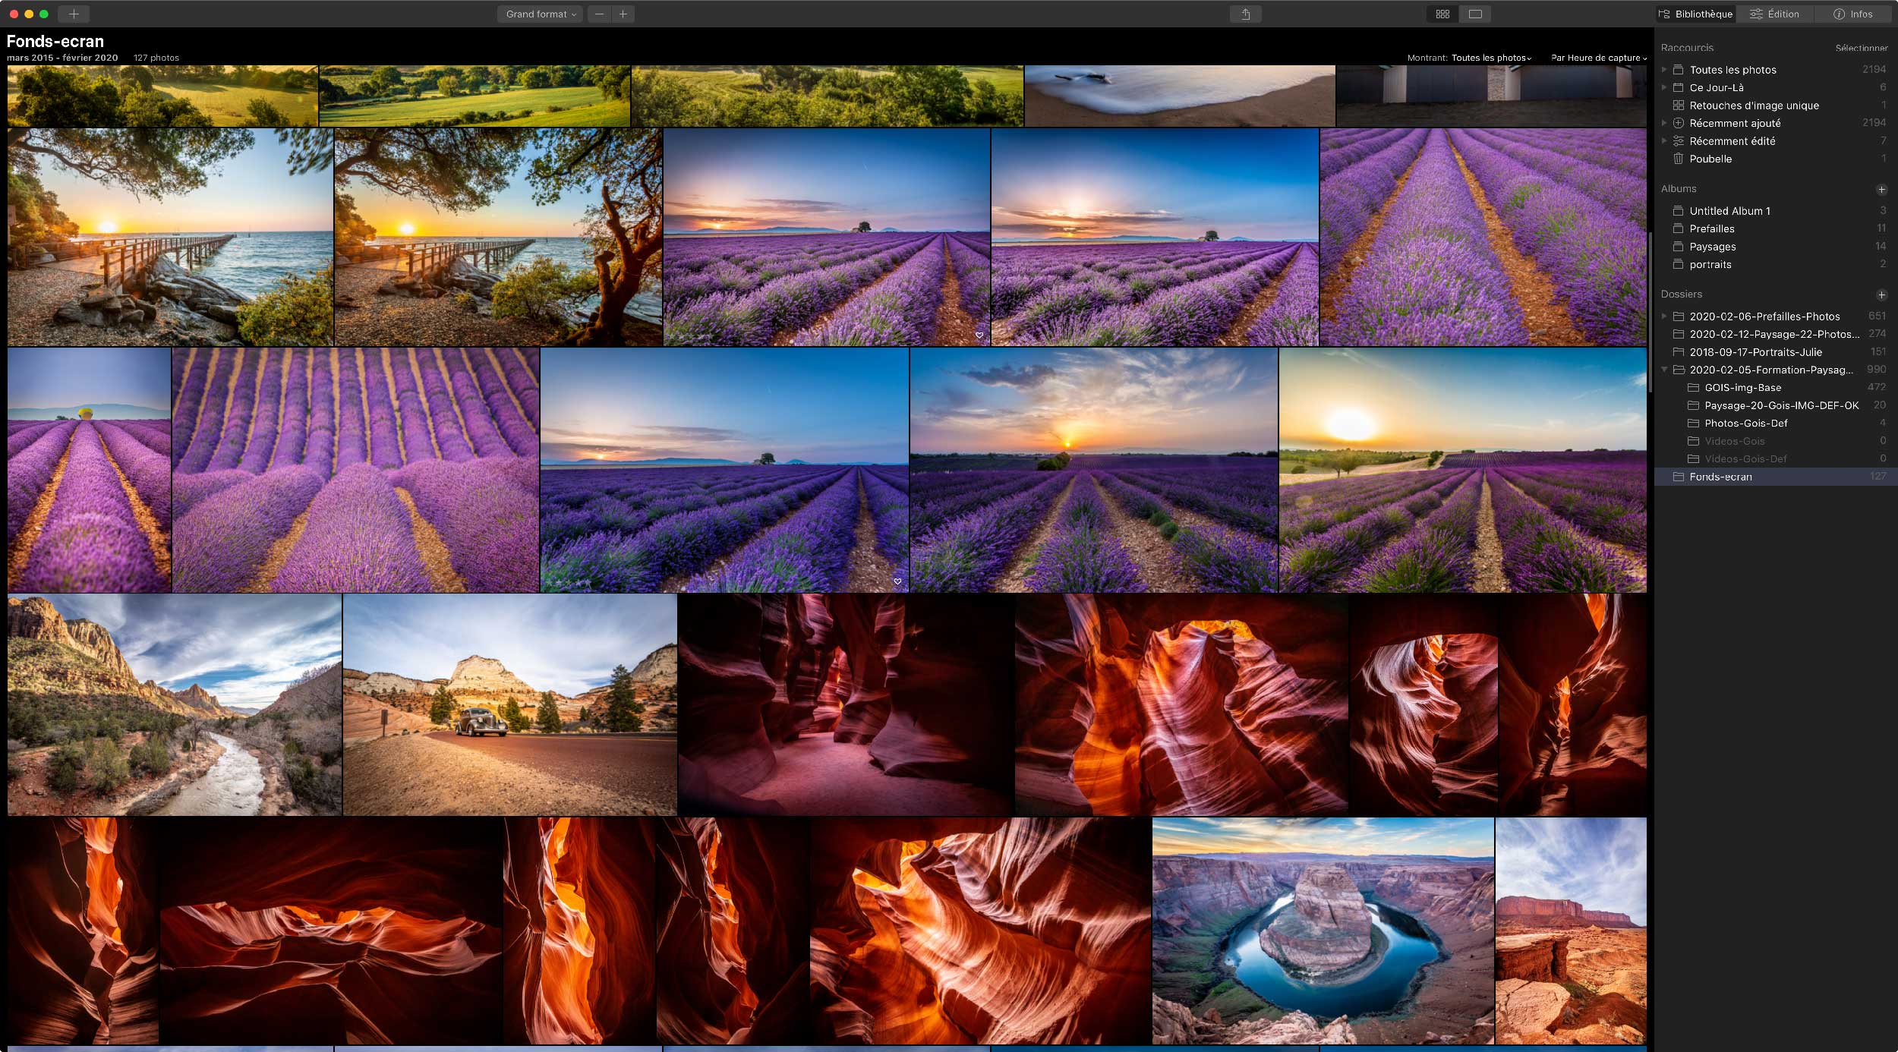Open the Poubelle trash shortcut

pyautogui.click(x=1710, y=159)
